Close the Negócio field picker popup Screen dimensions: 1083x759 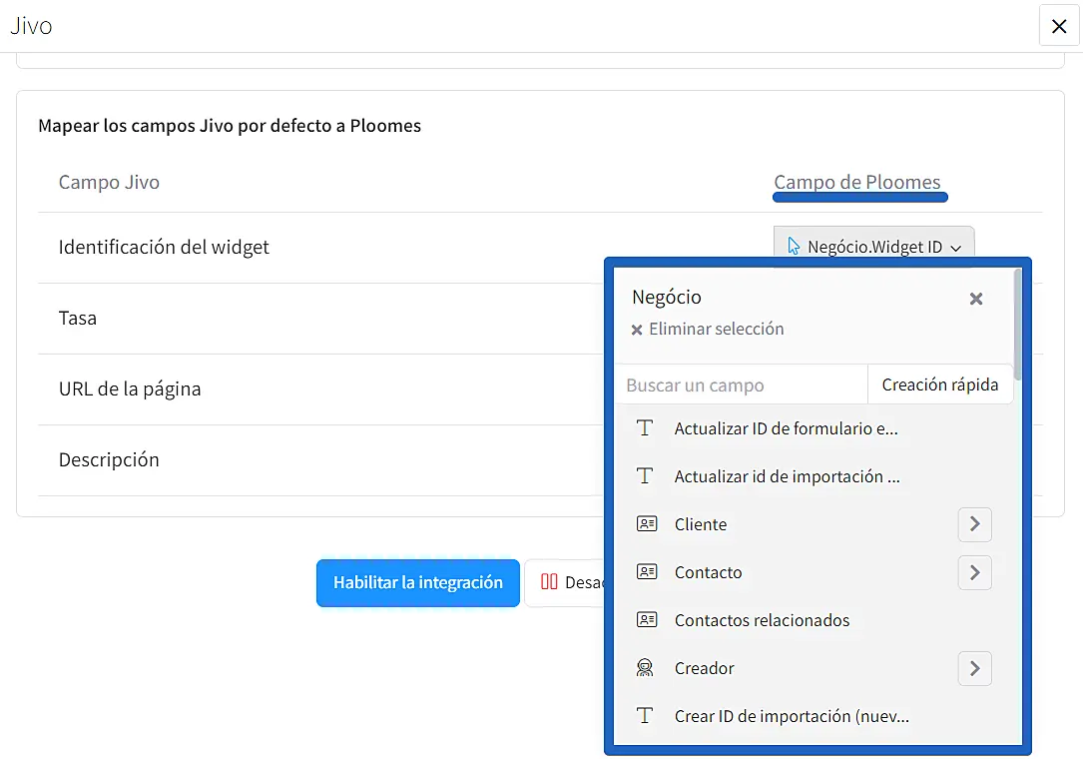click(976, 299)
